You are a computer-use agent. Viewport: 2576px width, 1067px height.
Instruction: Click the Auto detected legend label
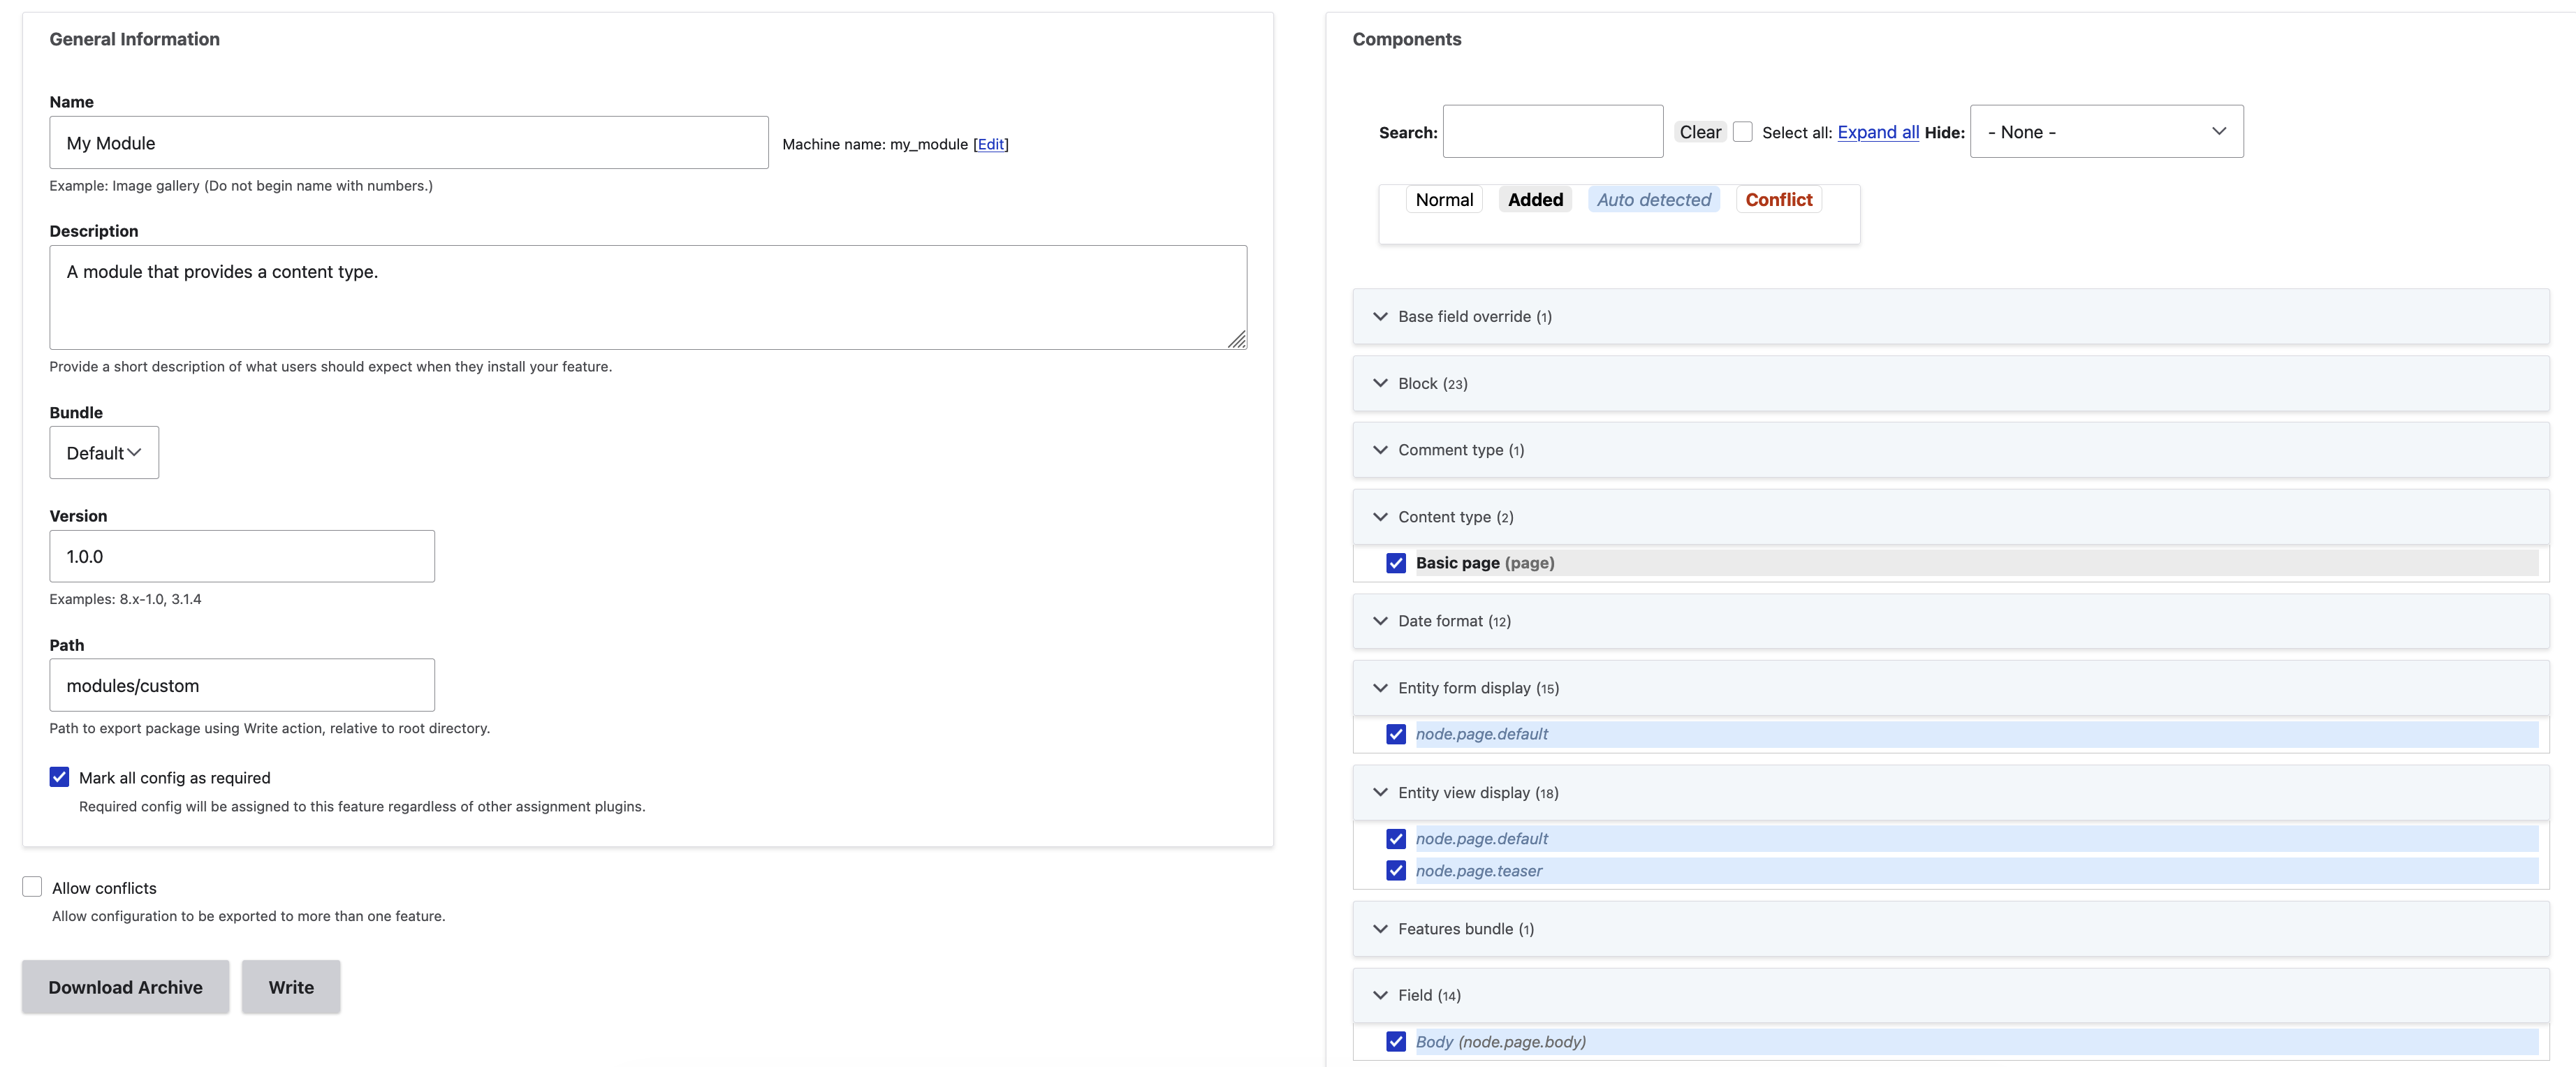coord(1654,200)
